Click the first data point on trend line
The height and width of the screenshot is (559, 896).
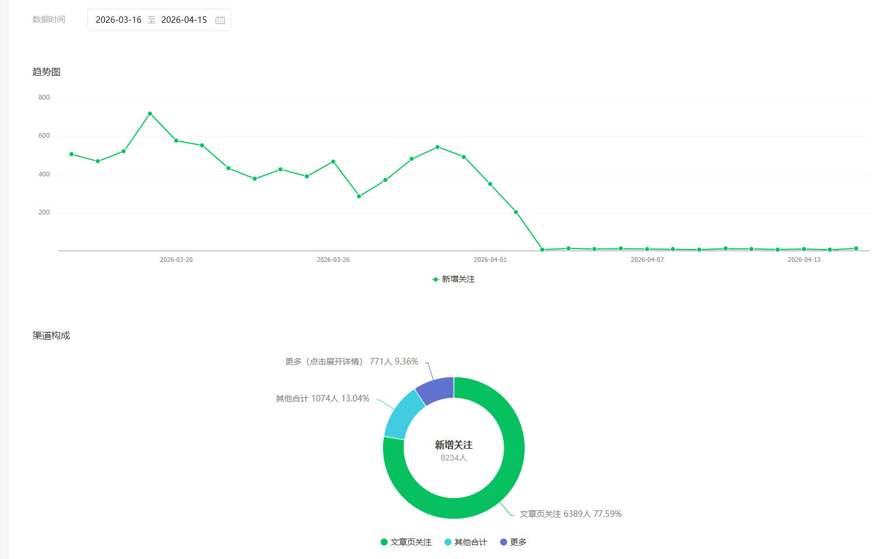tap(71, 154)
